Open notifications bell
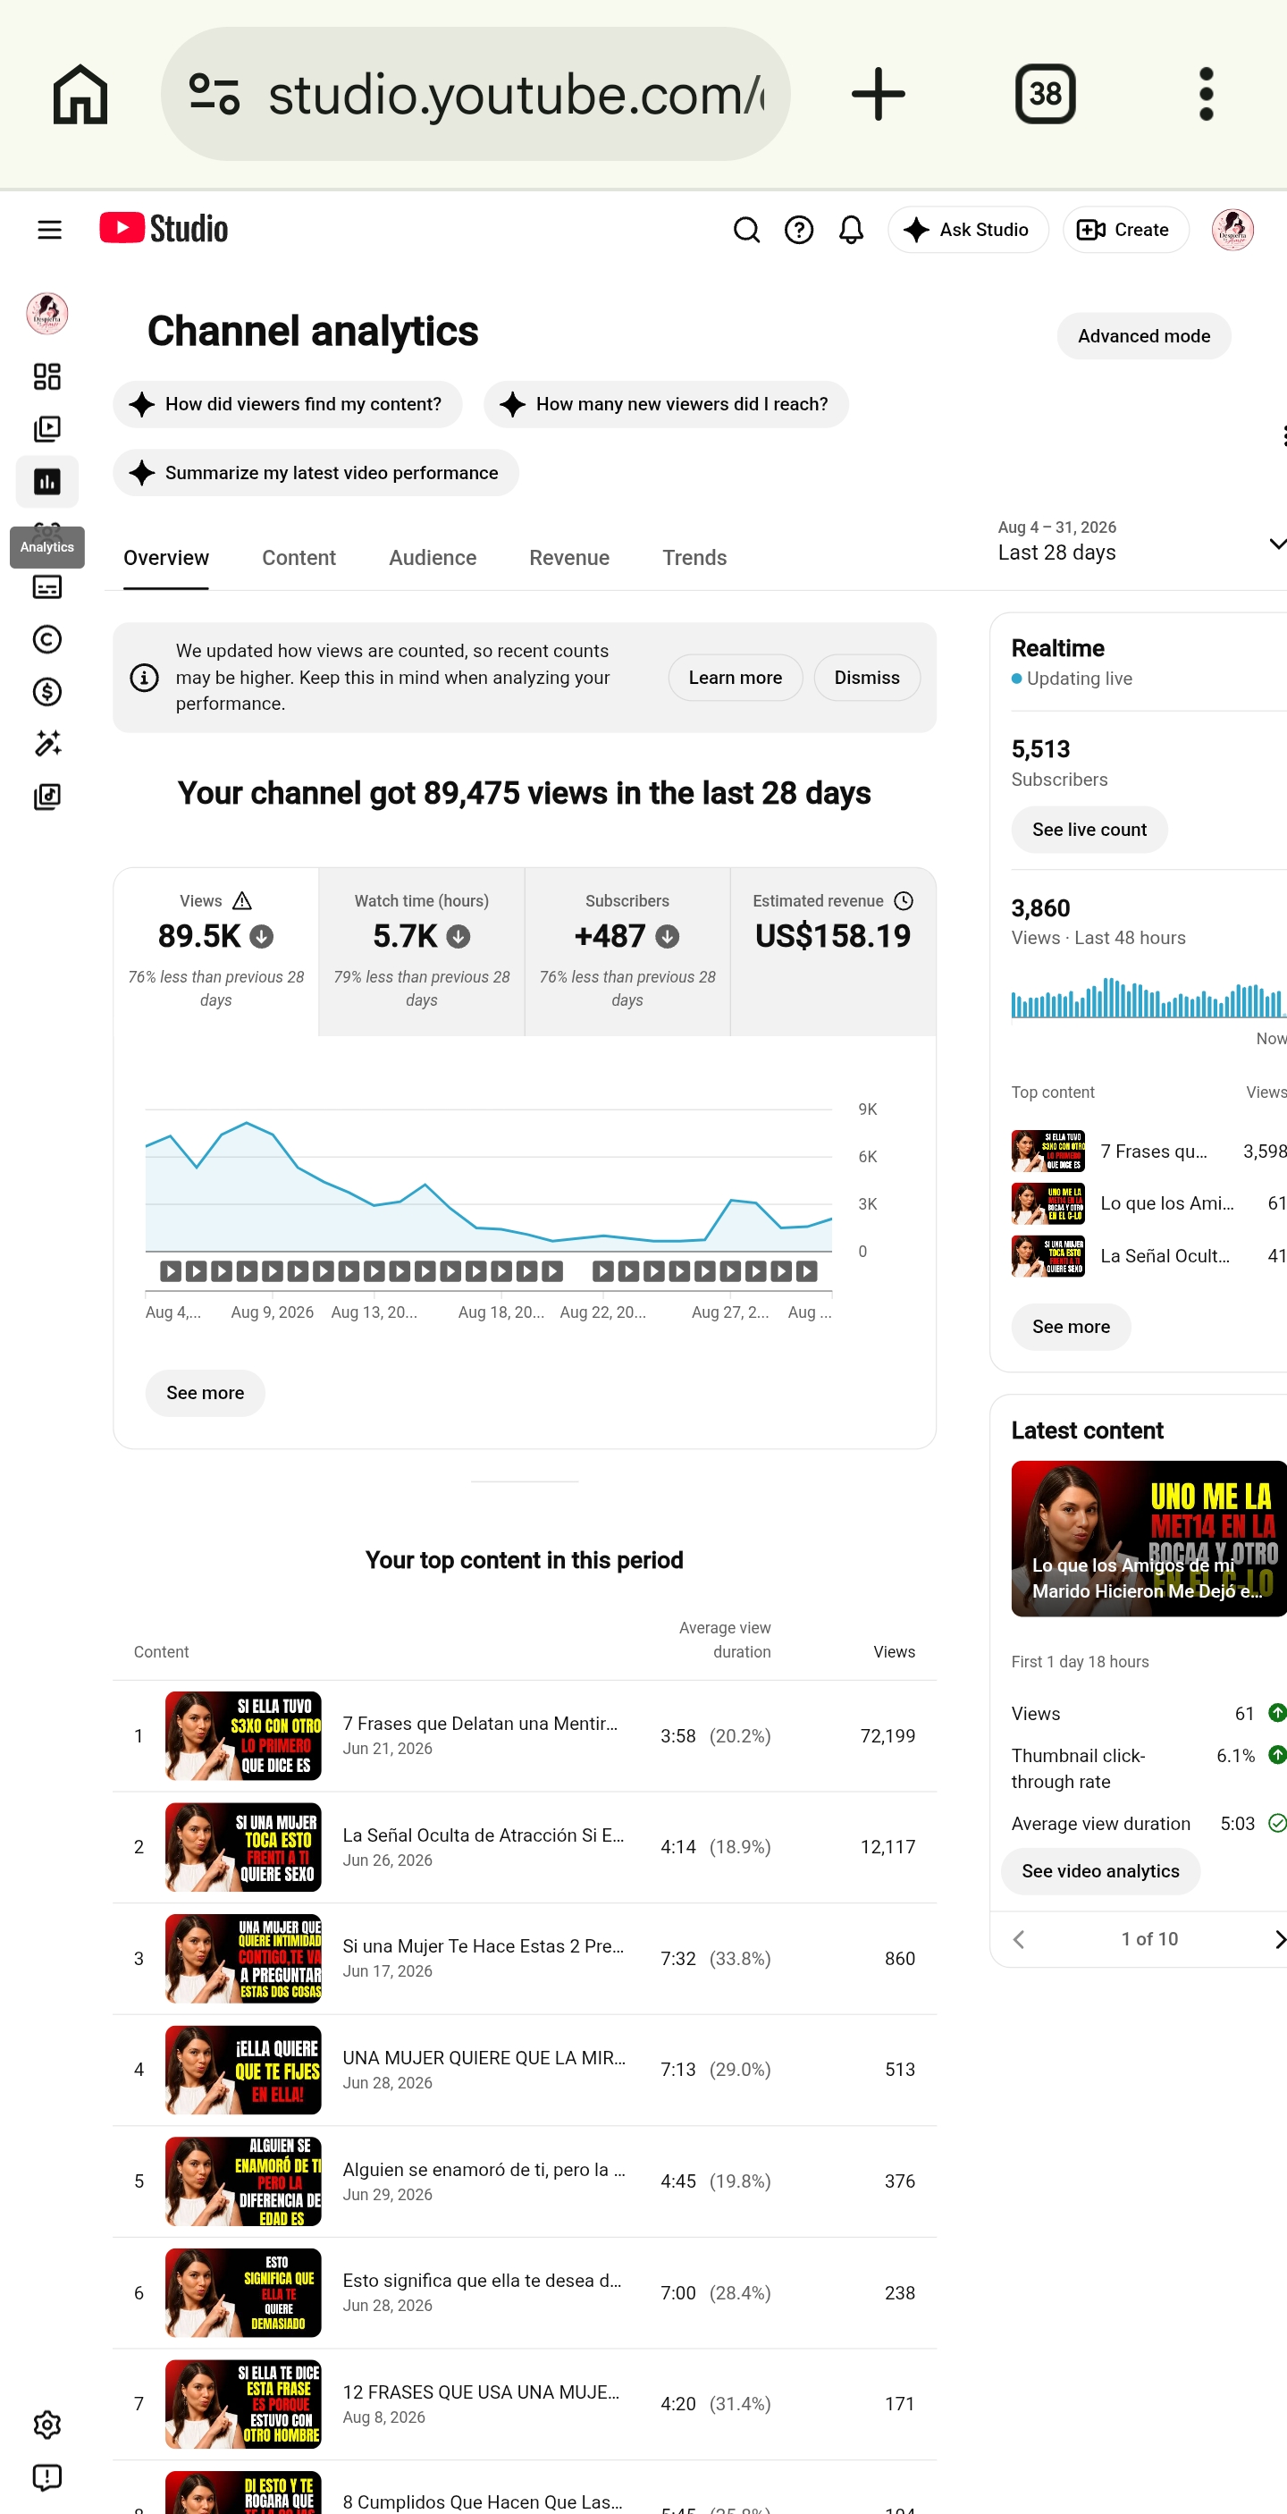Image resolution: width=1287 pixels, height=2514 pixels. click(x=851, y=230)
